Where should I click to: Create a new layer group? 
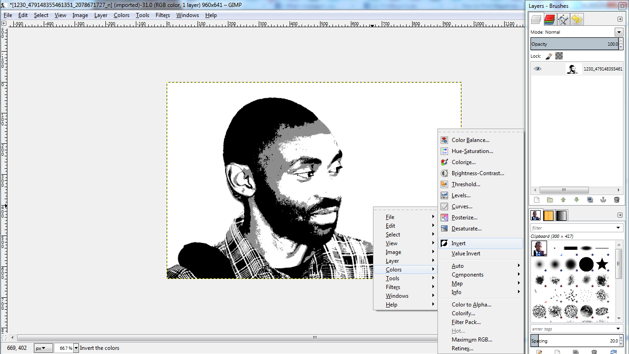550,200
